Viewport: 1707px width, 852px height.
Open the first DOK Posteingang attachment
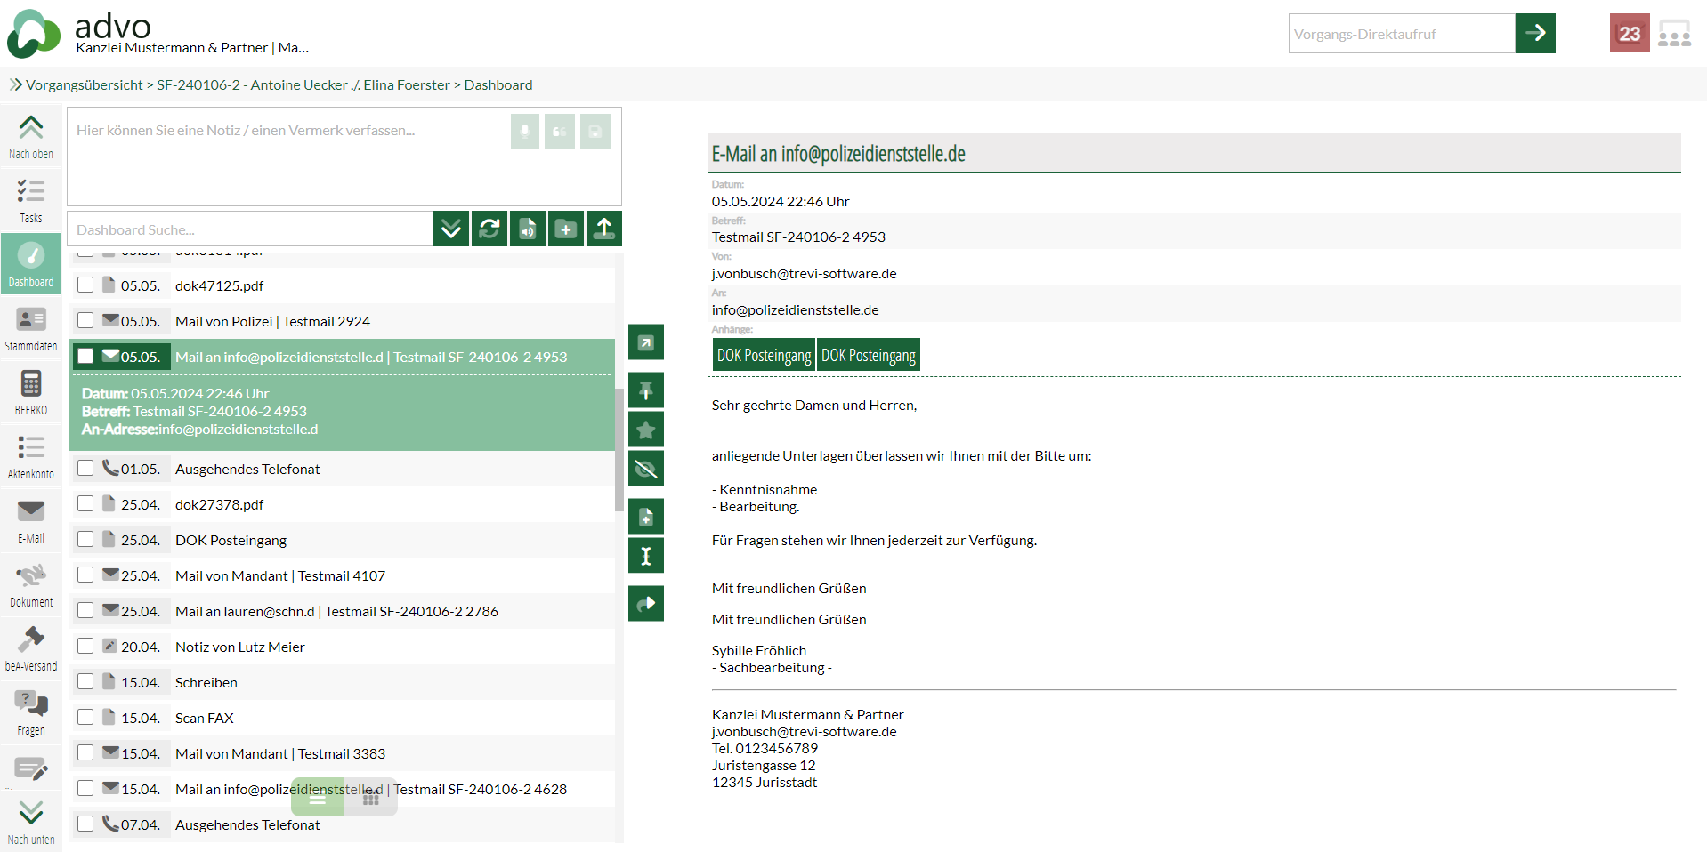point(764,355)
